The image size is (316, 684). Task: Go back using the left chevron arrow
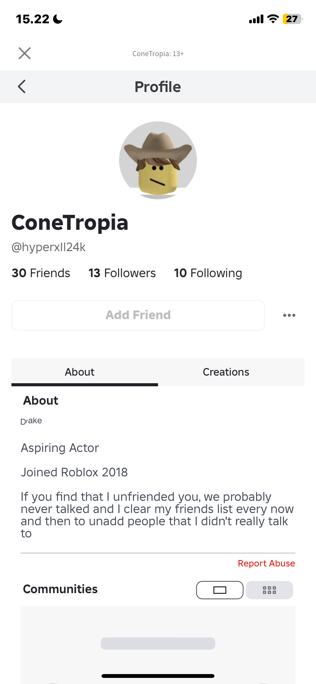pos(22,87)
